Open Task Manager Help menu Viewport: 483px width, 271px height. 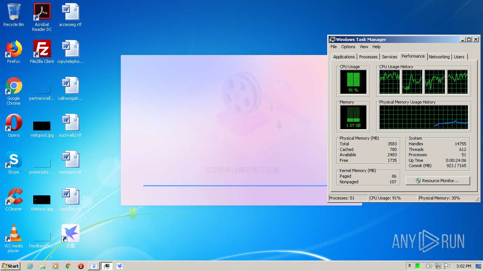(377, 47)
